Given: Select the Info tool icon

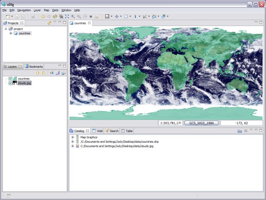Looking at the screenshot, I should tap(135, 16).
